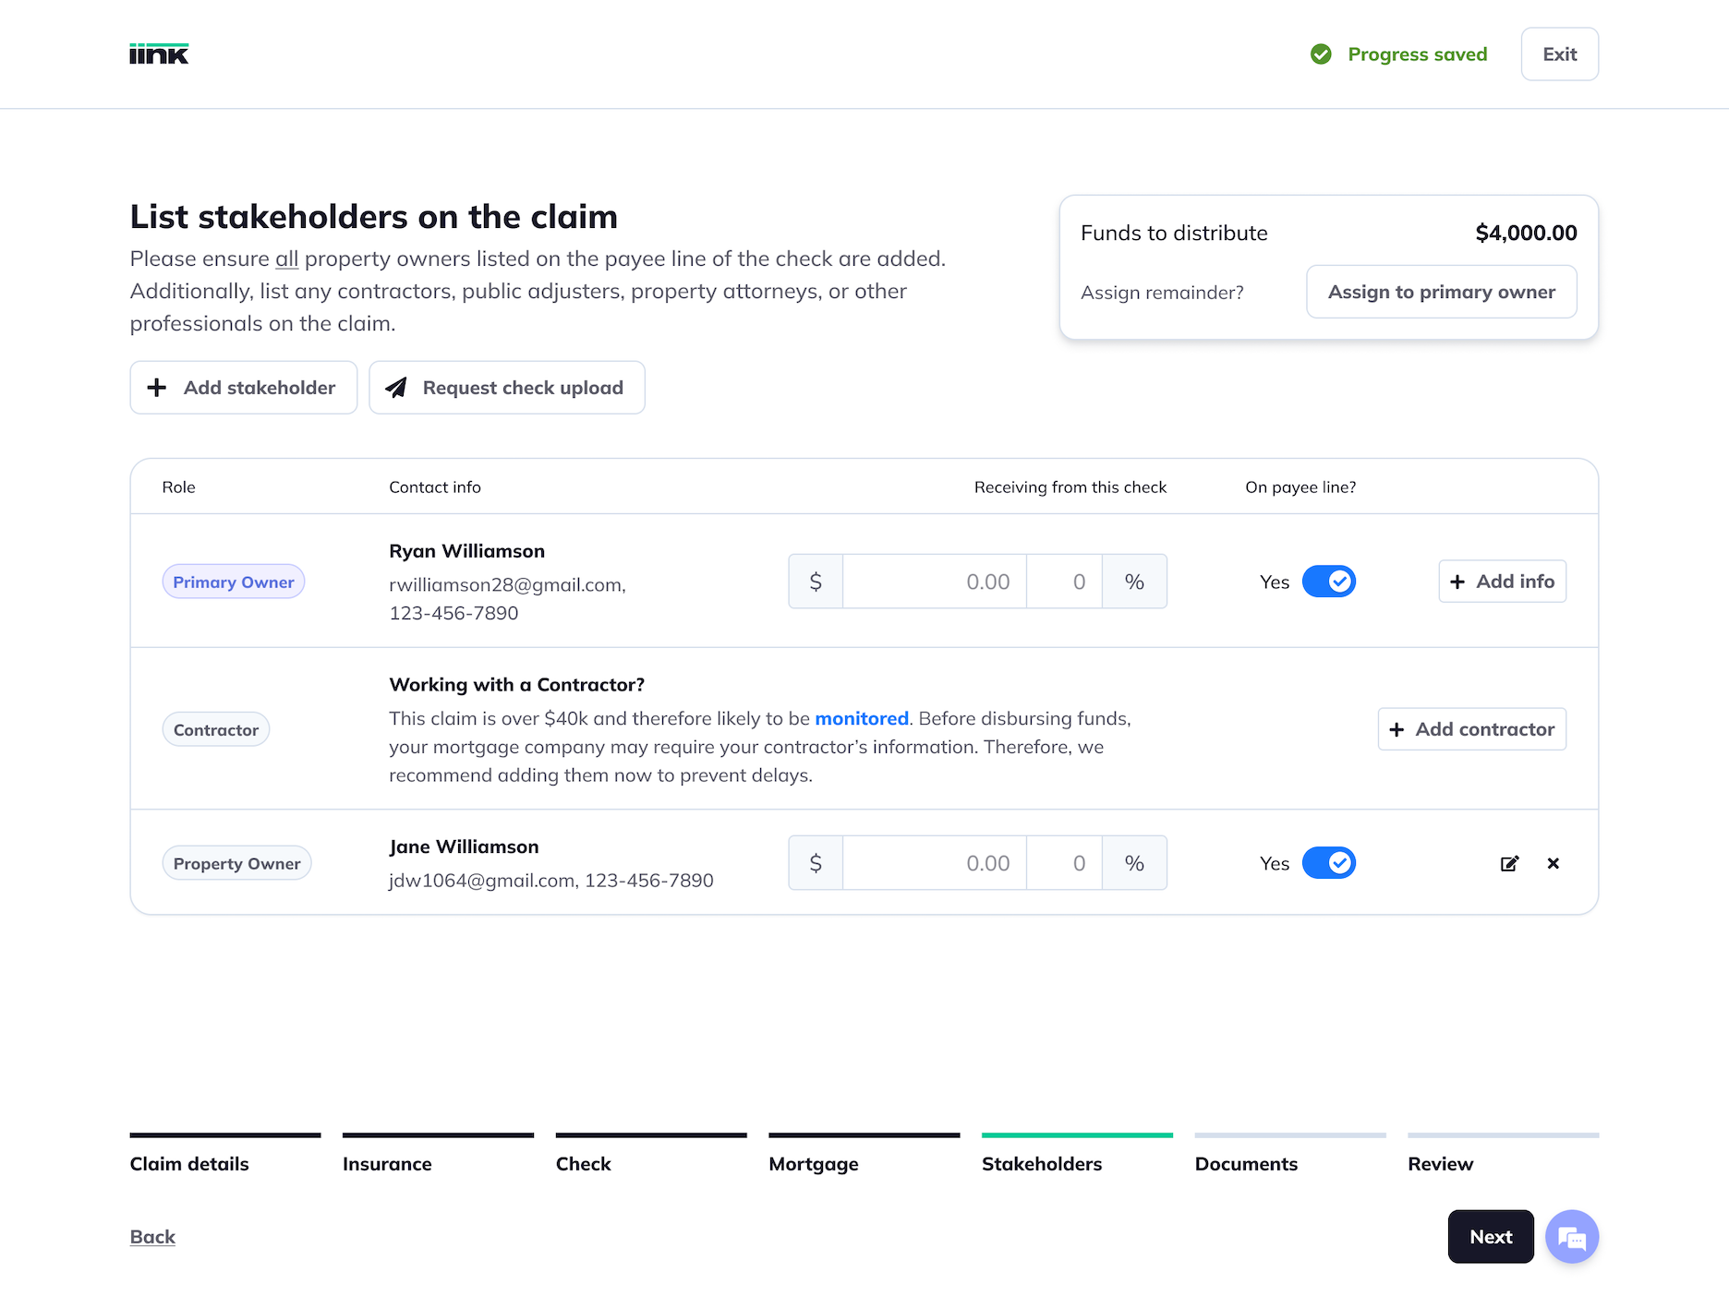Click the plus icon on Add stakeholder

pos(157,388)
